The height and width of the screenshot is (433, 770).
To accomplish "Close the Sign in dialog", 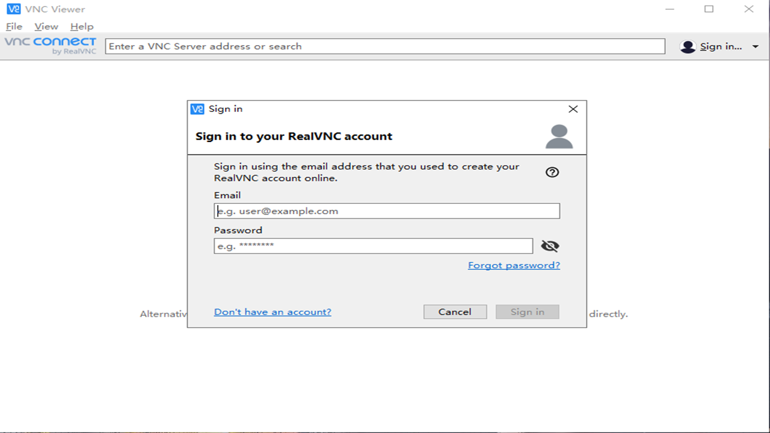I will 573,109.
